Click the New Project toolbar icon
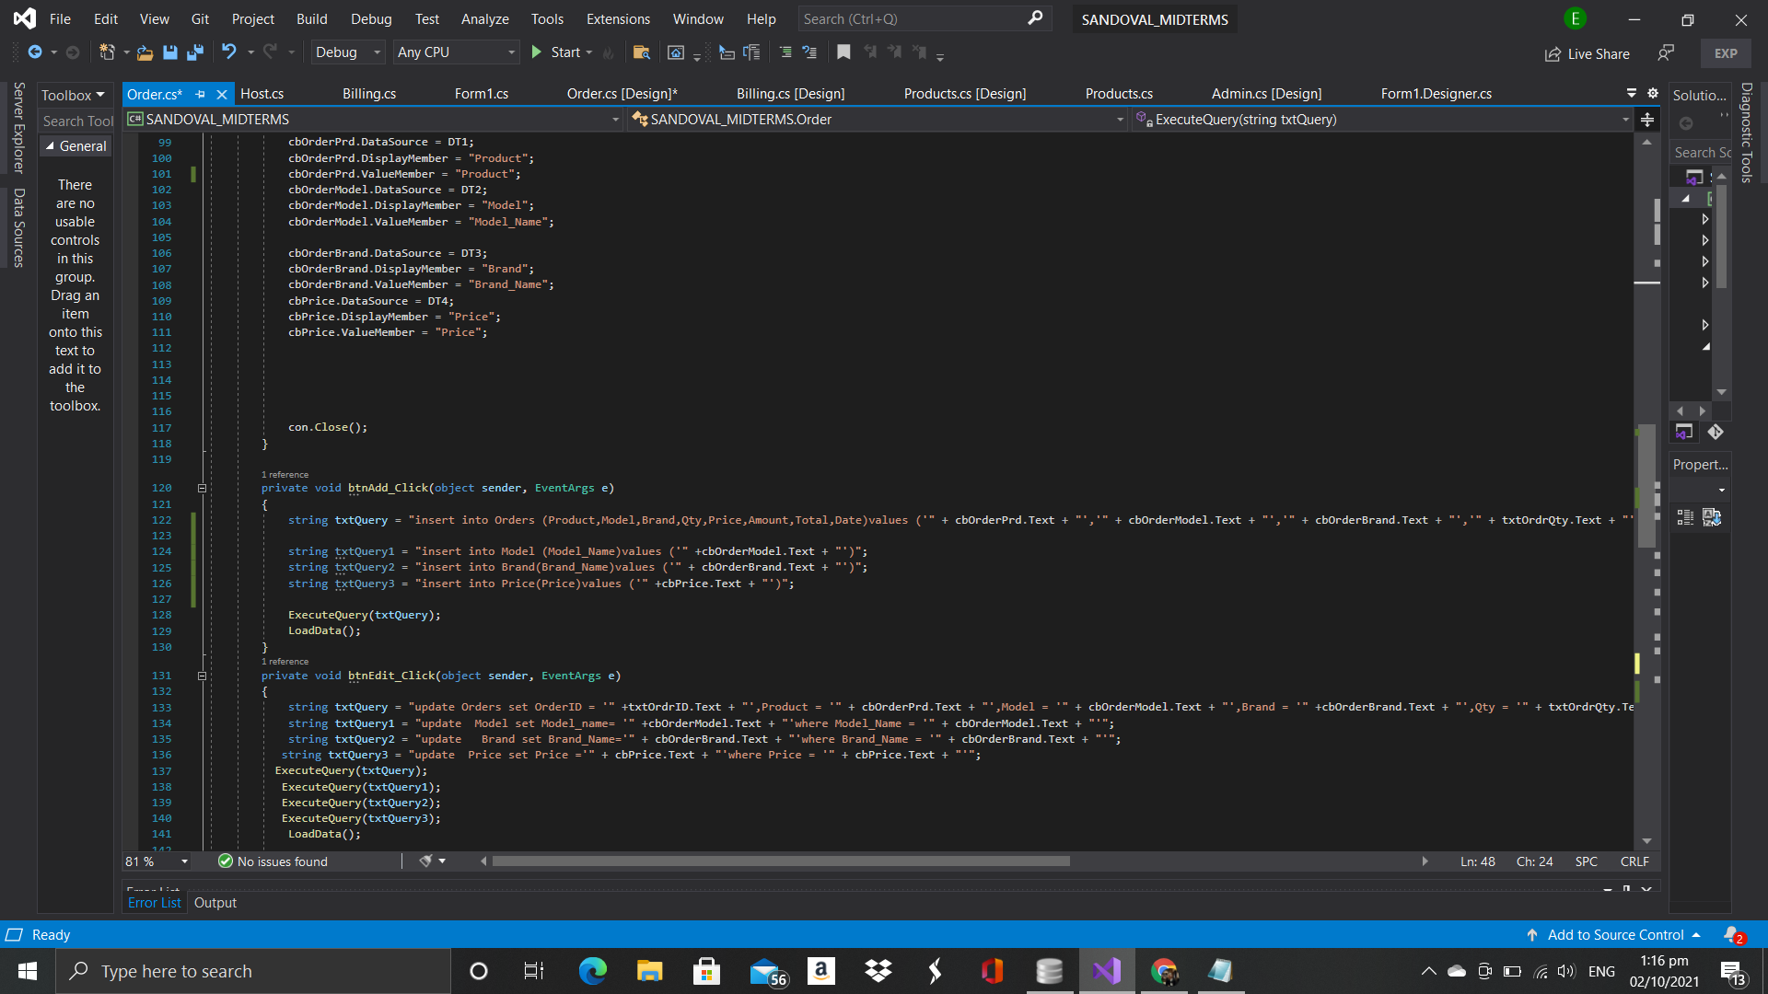 [x=107, y=52]
